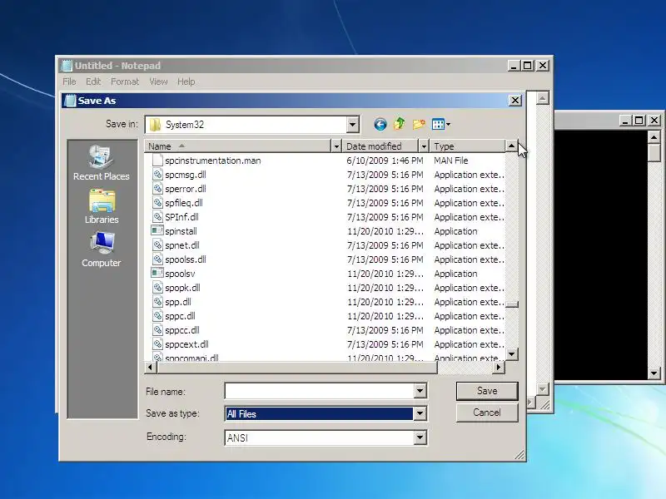The height and width of the screenshot is (499, 666).
Task: Click inside the File name field
Action: pos(320,391)
